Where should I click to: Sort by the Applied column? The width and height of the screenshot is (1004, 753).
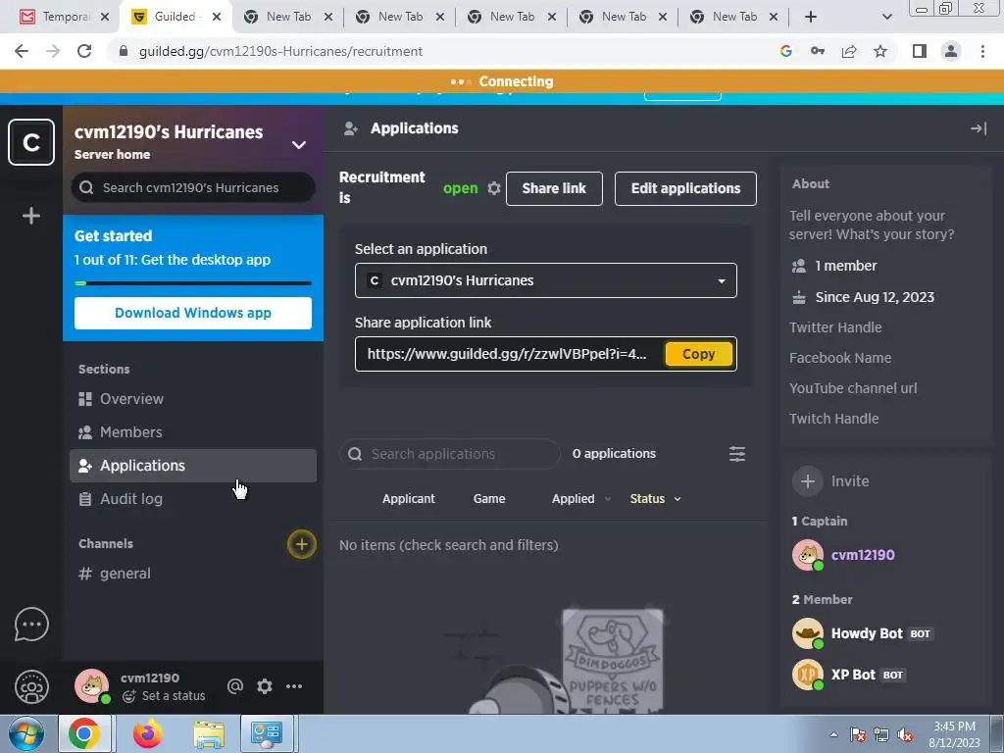point(580,499)
